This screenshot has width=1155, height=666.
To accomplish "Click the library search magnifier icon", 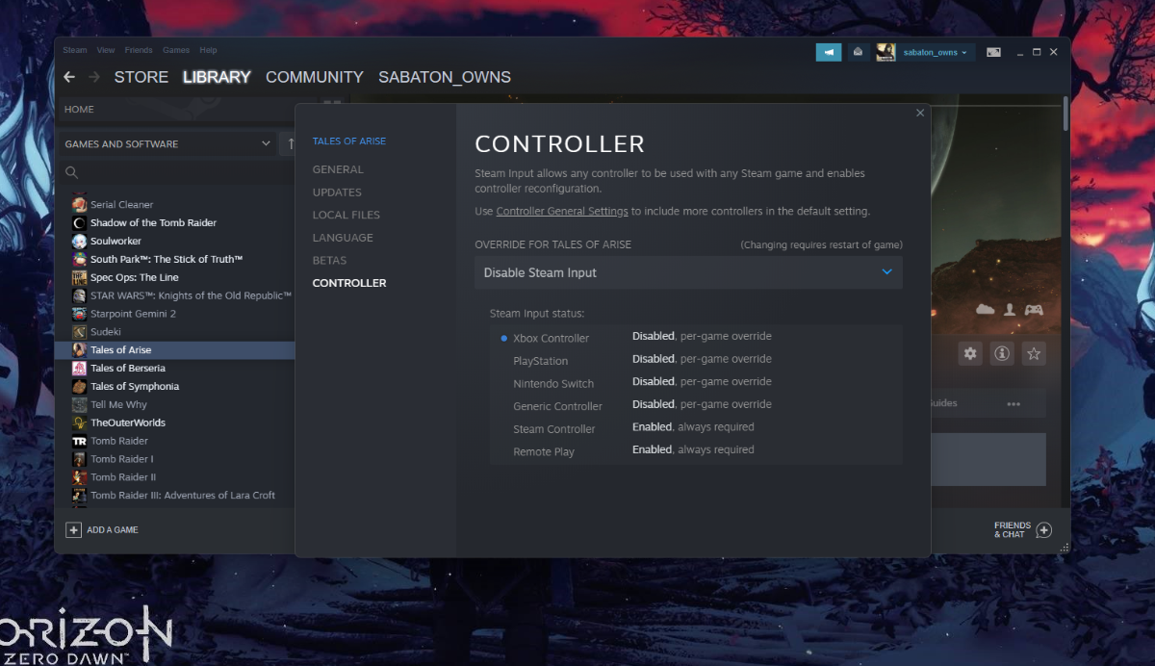I will tap(71, 172).
